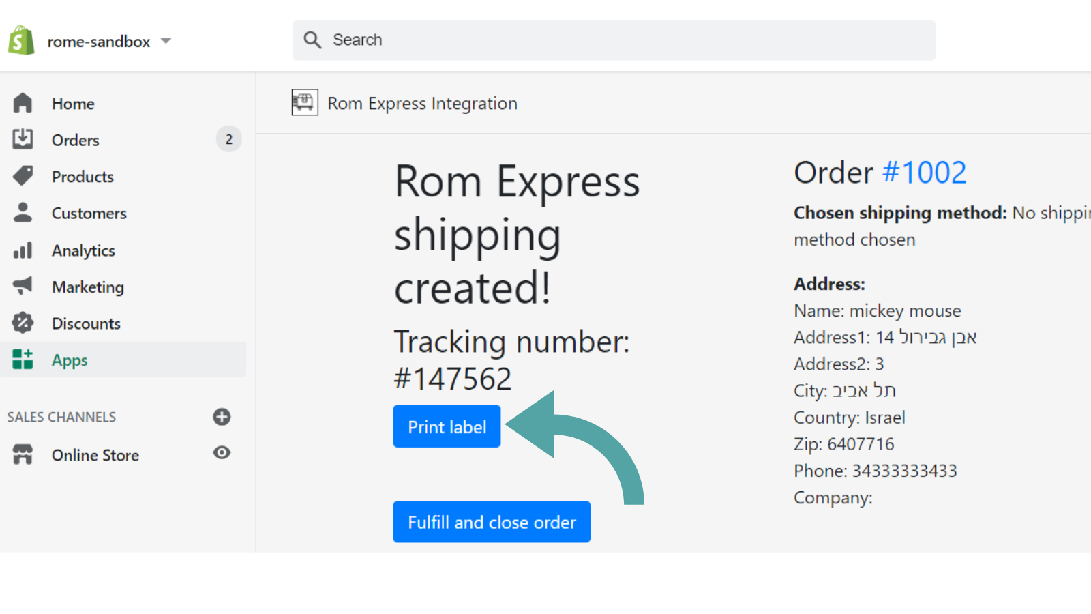
Task: Open Orders from the sidebar icon
Action: (23, 139)
